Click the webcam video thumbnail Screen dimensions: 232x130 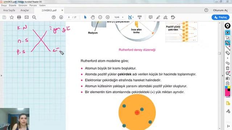pyautogui.click(x=14, y=119)
